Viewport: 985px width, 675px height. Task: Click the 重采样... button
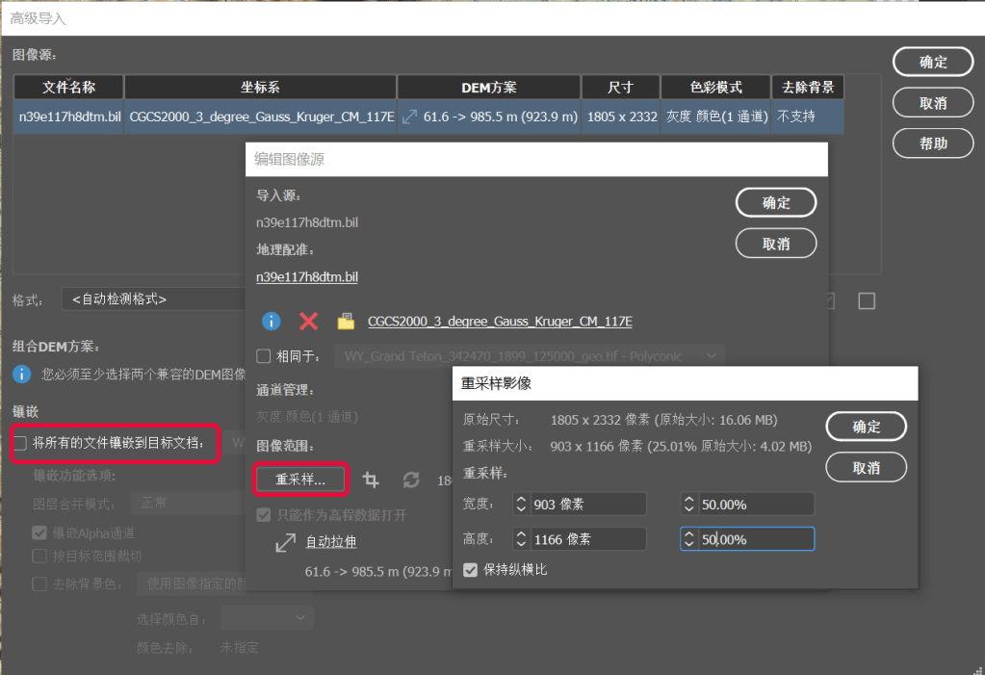coord(300,479)
